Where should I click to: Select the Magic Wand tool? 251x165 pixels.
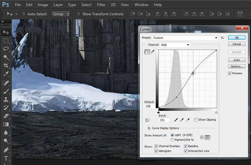point(6,57)
